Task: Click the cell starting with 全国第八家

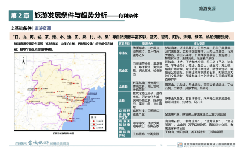Action: [x=199, y=114]
